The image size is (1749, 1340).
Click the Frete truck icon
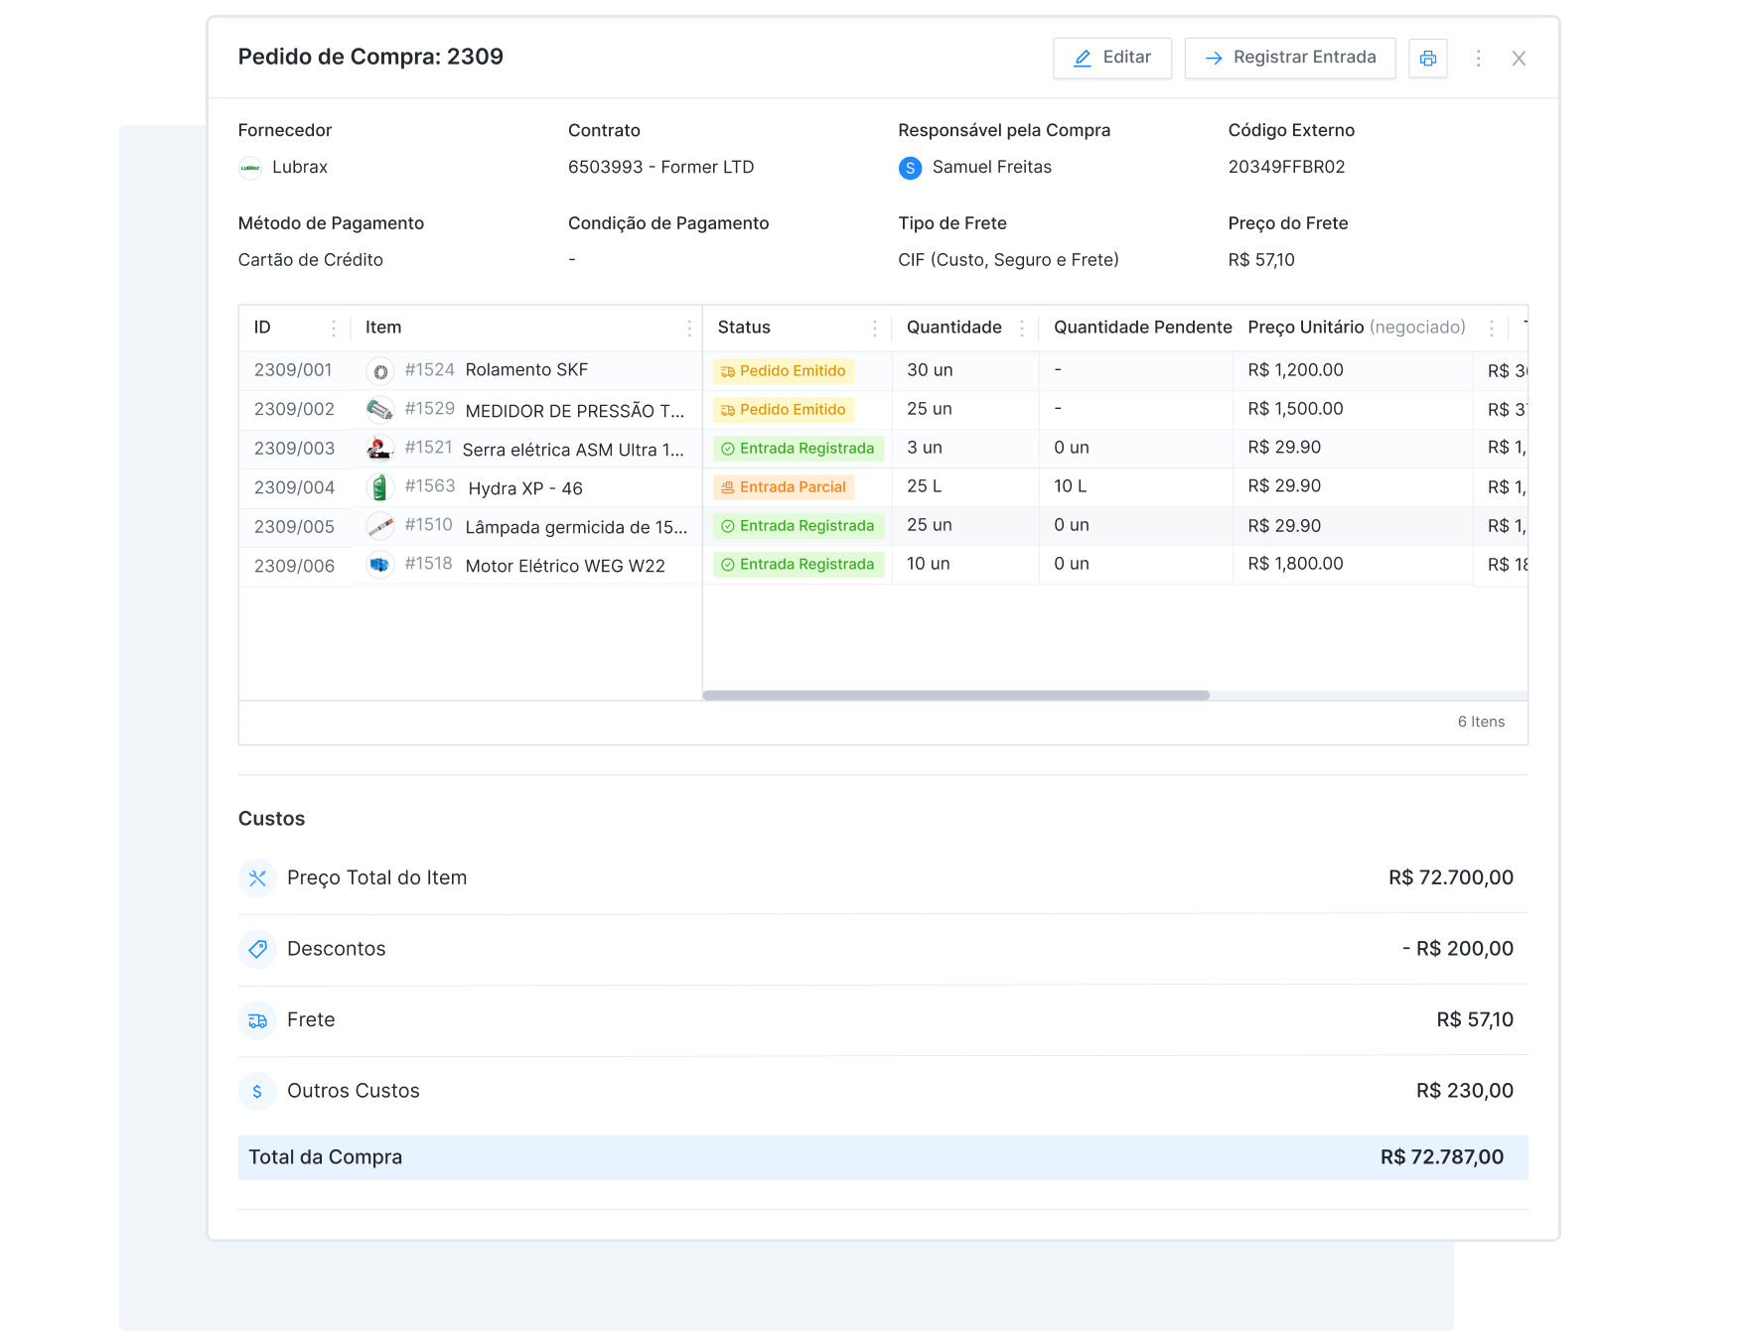pyautogui.click(x=257, y=1020)
